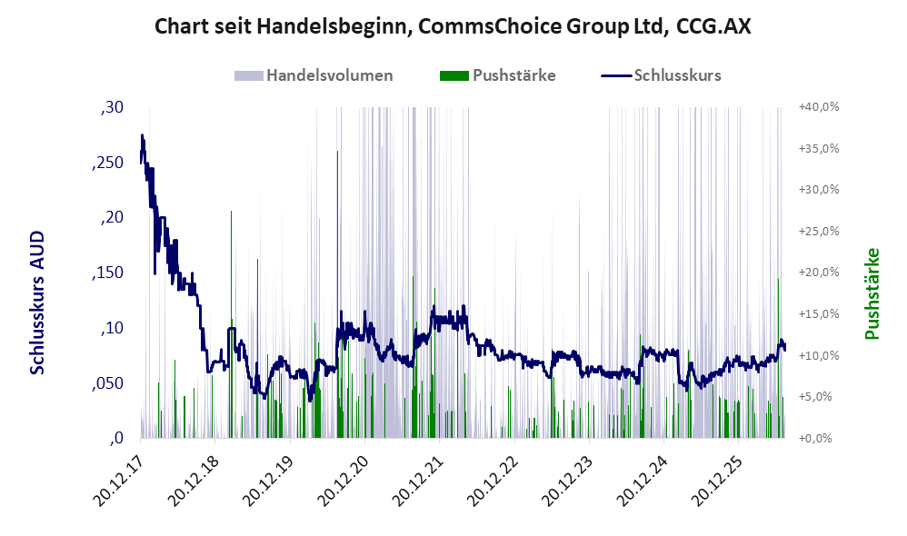Image resolution: width=907 pixels, height=536 pixels.
Task: Click the ,30 price axis label
Action: (112, 107)
